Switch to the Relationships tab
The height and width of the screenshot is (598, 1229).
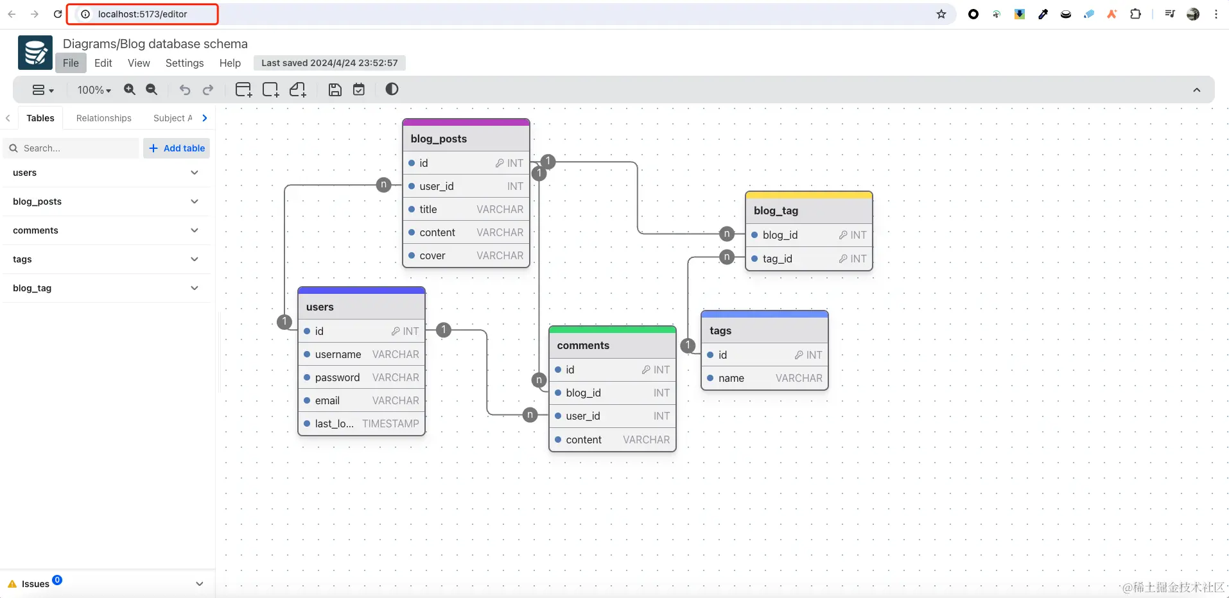pyautogui.click(x=104, y=118)
